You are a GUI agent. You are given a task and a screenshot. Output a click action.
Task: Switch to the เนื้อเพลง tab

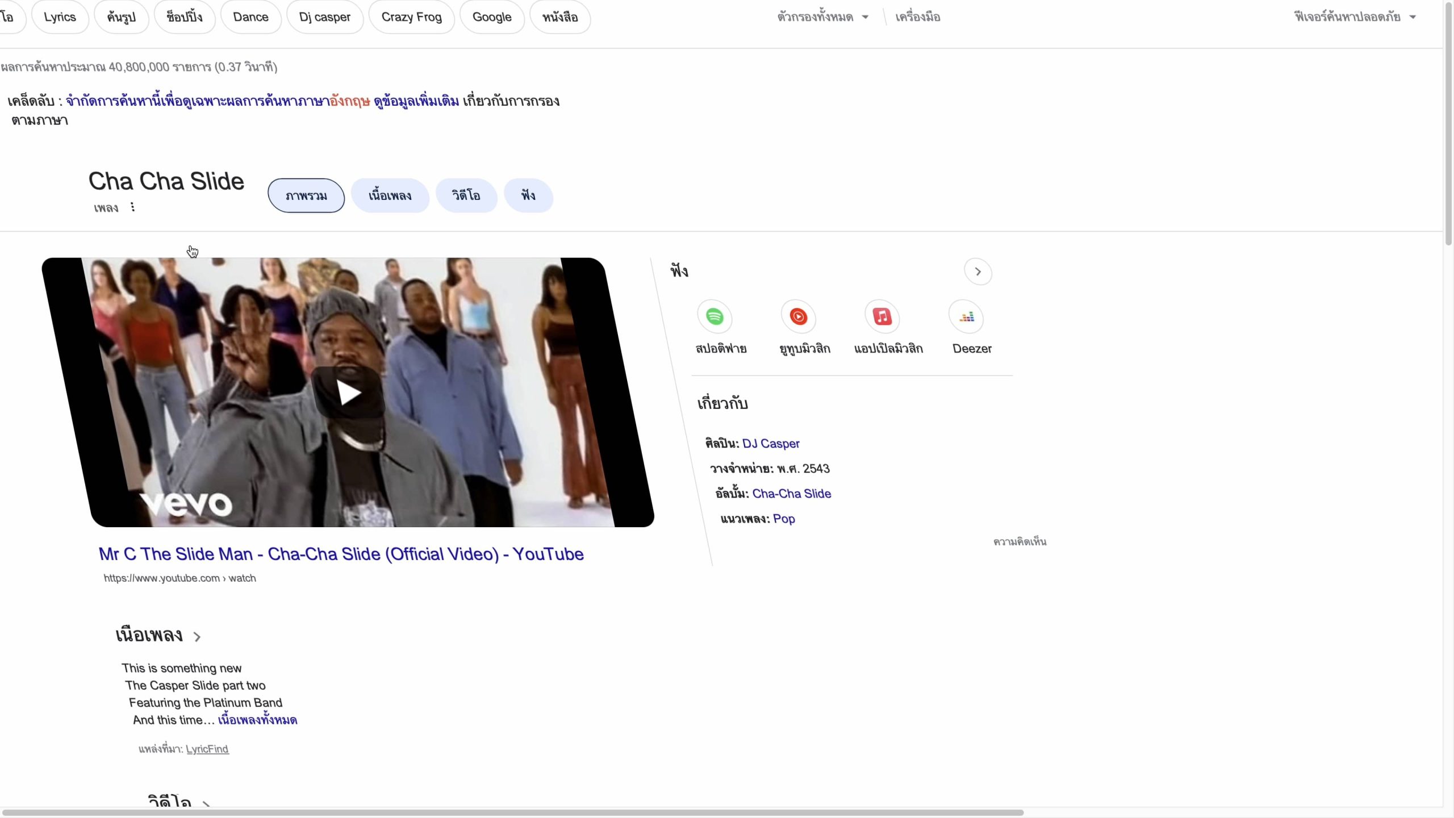[x=390, y=196]
